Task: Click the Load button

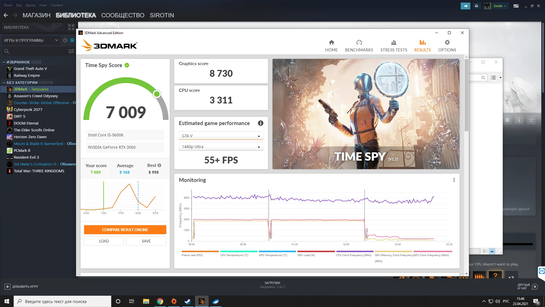Action: point(104,241)
